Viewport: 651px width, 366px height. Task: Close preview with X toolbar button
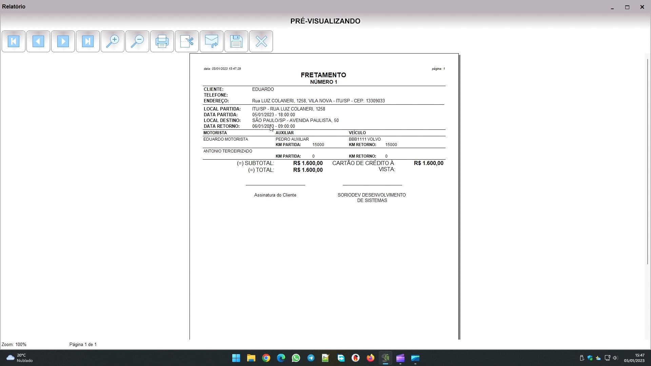261,41
